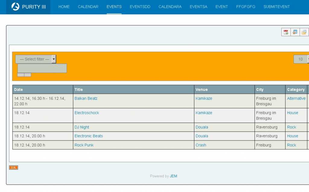Open the HOME menu item
Image resolution: width=309 pixels, height=192 pixels.
tap(64, 7)
